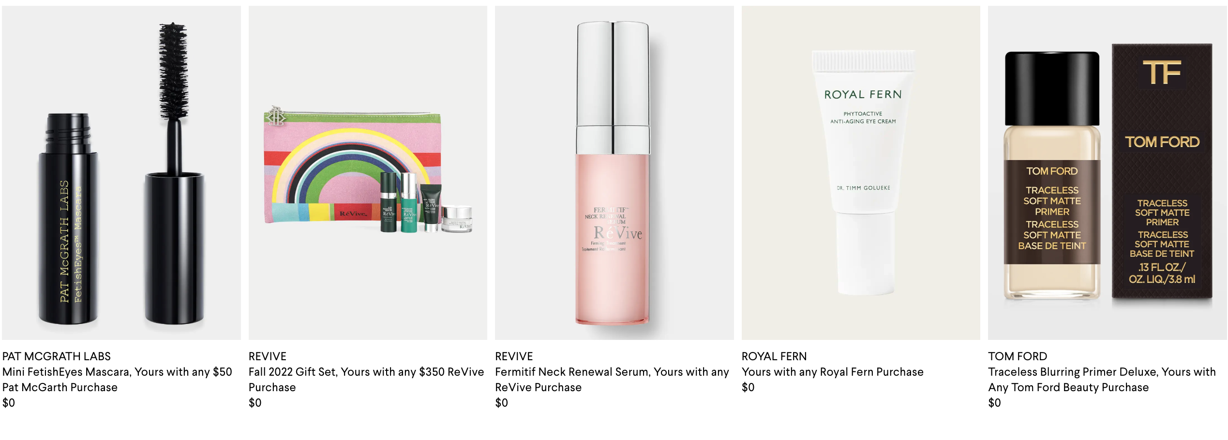Image resolution: width=1228 pixels, height=440 pixels.
Task: Open Yours with any Royal Fern Purchase title
Action: point(833,372)
